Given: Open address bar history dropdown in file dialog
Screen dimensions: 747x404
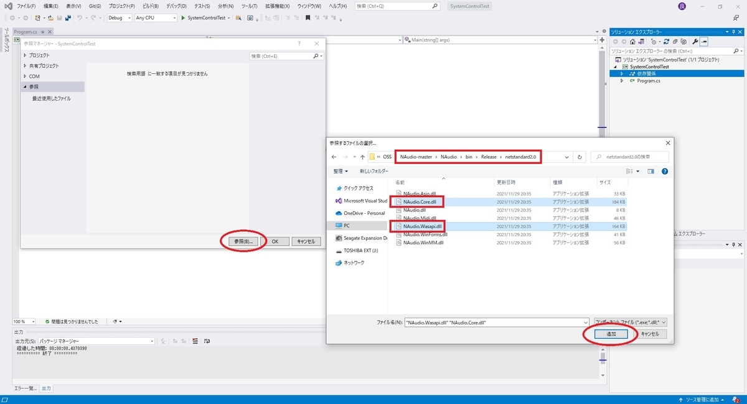Looking at the screenshot, I should click(x=566, y=157).
